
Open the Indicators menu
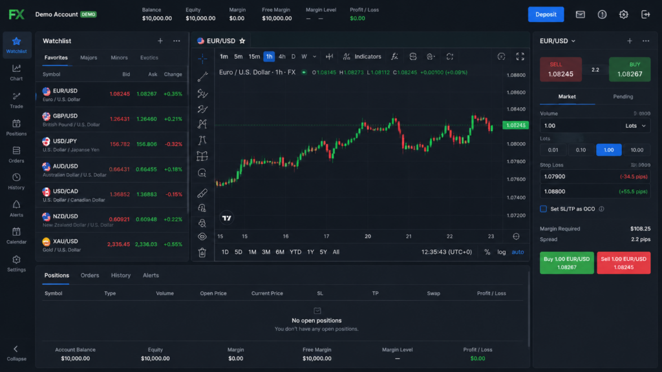click(362, 57)
